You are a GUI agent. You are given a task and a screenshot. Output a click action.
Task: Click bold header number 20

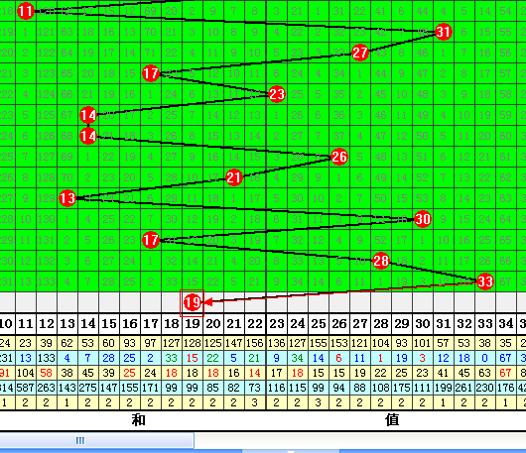tap(213, 324)
